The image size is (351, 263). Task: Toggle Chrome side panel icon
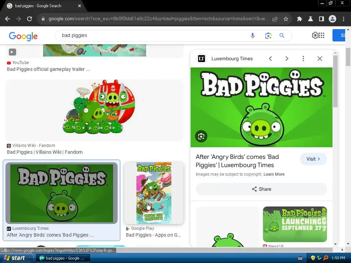coord(322,19)
